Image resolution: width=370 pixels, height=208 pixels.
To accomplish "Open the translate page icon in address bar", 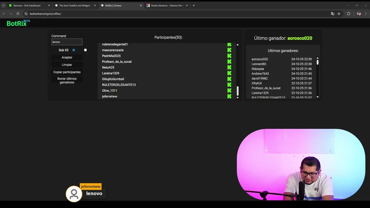I will (x=333, y=14).
